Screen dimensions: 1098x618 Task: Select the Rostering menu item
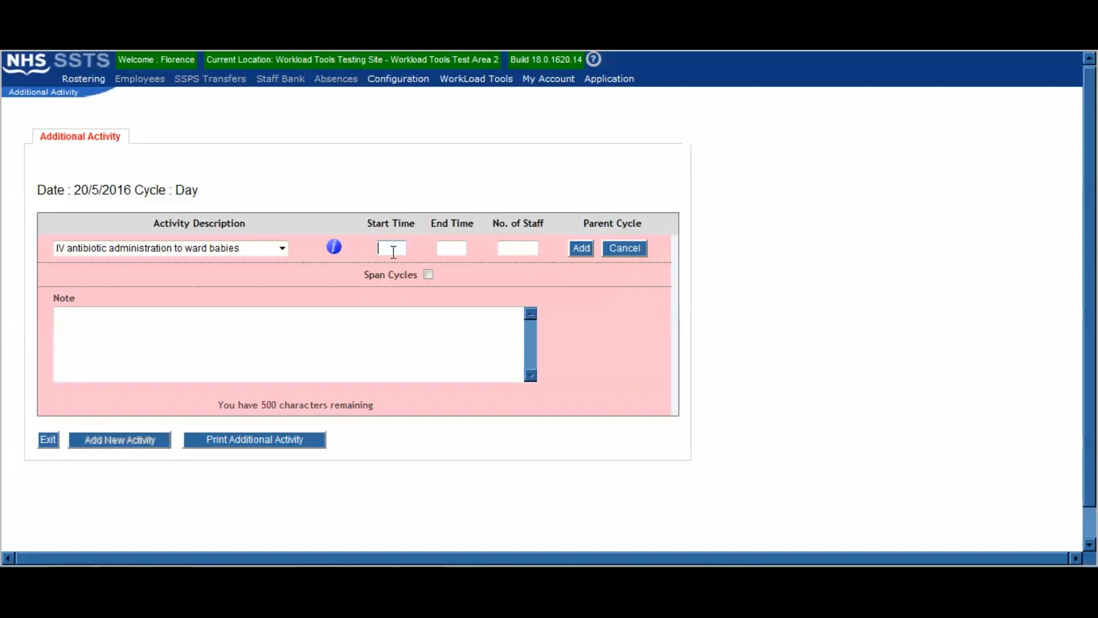[83, 78]
